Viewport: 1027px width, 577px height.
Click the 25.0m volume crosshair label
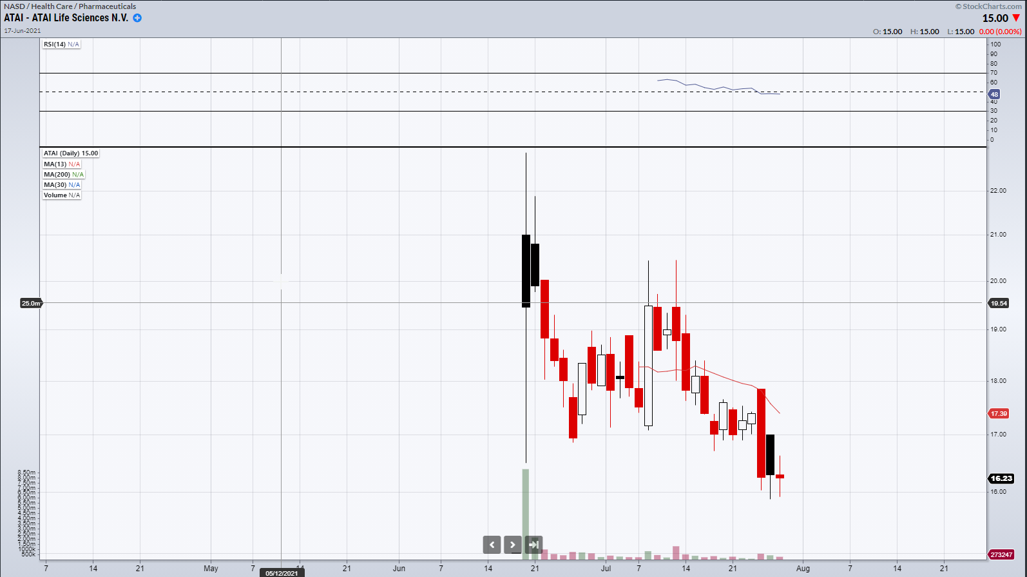pos(31,303)
